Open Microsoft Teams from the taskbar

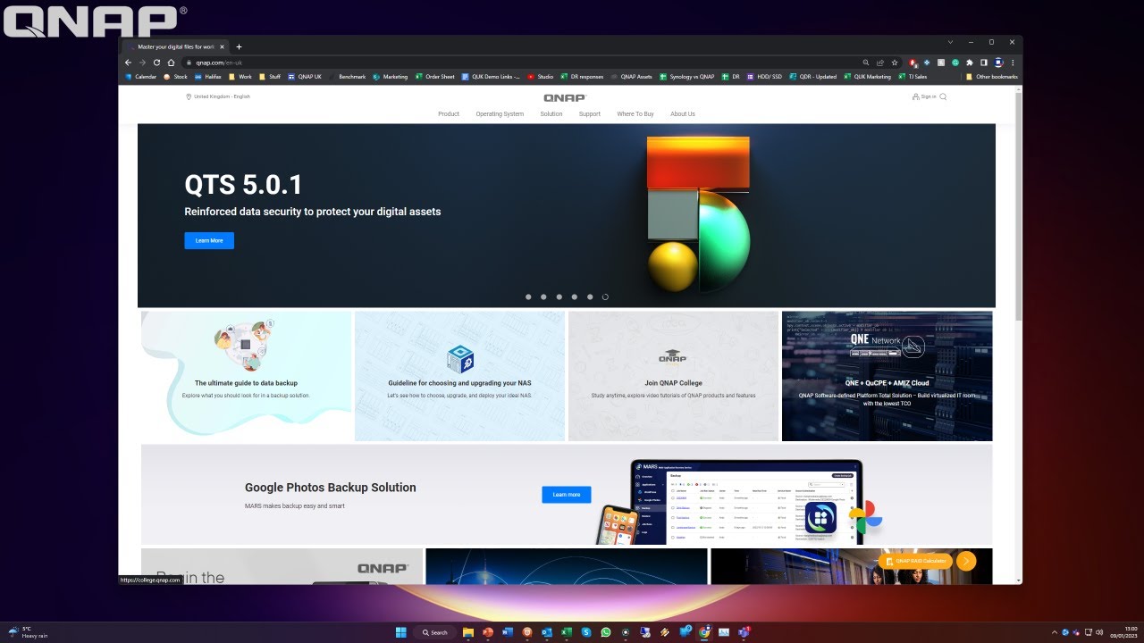pyautogui.click(x=744, y=632)
